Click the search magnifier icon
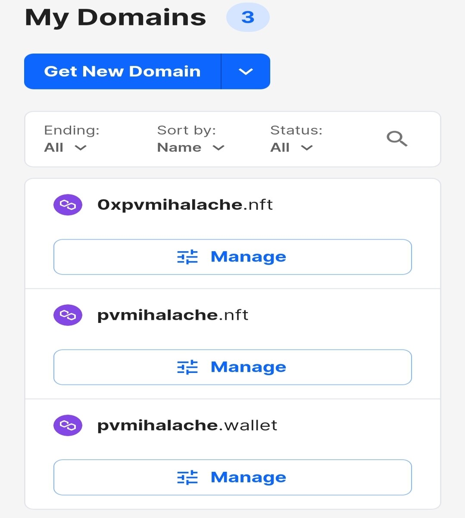The image size is (465, 518). click(396, 139)
